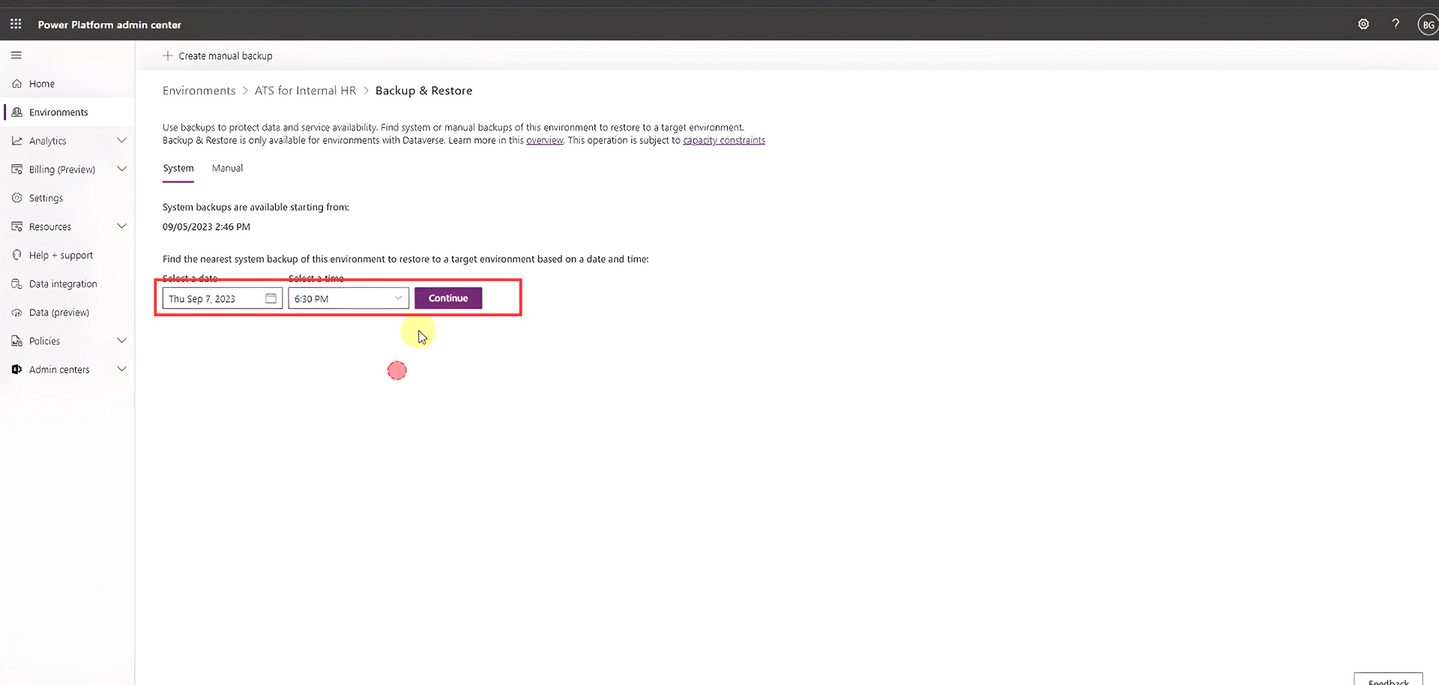This screenshot has height=685, width=1439.
Task: Select Settings in the navigation
Action: click(67, 198)
